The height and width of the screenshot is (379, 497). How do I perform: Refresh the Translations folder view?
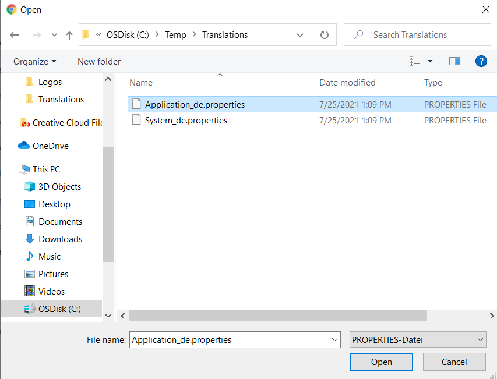tap(325, 35)
